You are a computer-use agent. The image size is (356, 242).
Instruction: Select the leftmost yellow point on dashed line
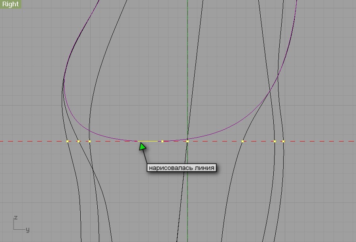[67, 142]
